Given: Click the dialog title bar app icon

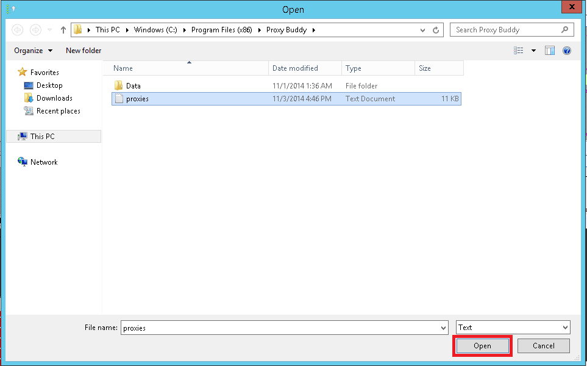Looking at the screenshot, I should point(11,9).
